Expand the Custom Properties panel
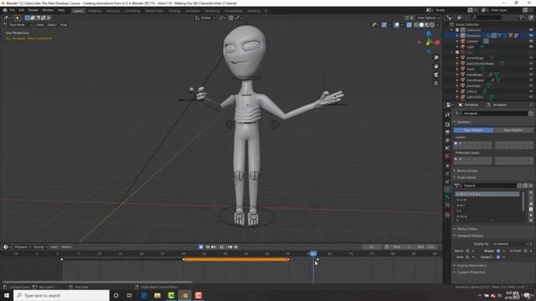 [x=471, y=273]
